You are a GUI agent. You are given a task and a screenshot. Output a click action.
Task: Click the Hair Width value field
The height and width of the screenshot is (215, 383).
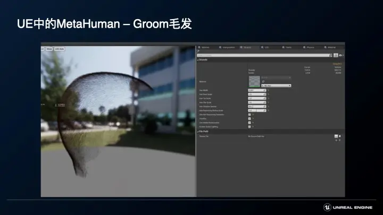point(257,90)
